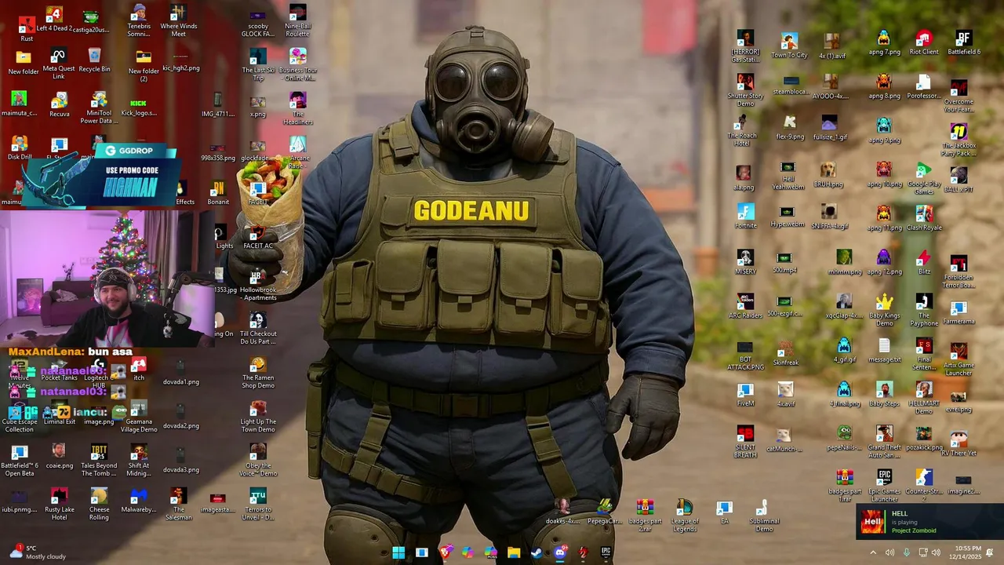The height and width of the screenshot is (565, 1004).
Task: Open the Baby Kings Demo shortcut
Action: [x=884, y=311]
